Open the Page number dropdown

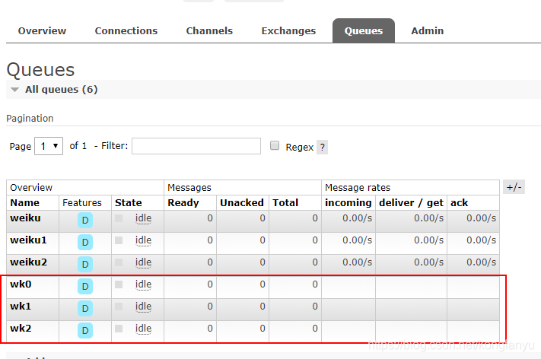pos(49,146)
